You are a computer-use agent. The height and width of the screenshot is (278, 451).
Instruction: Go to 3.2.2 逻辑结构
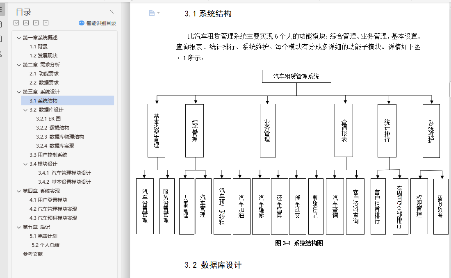[x=52, y=128]
